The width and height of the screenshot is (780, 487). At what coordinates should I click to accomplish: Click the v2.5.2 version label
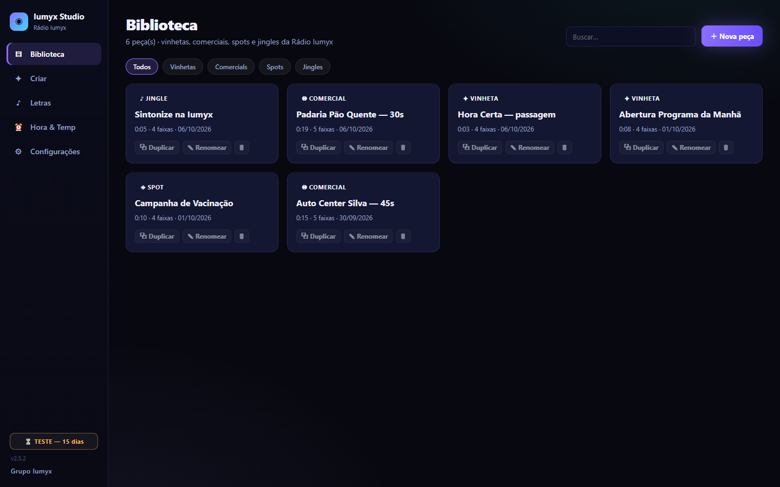[x=18, y=458]
